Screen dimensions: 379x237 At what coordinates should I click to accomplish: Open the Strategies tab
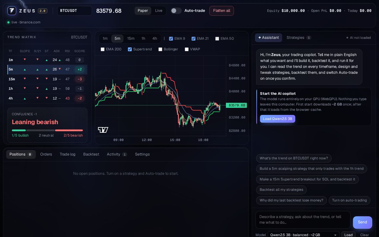[x=299, y=38]
